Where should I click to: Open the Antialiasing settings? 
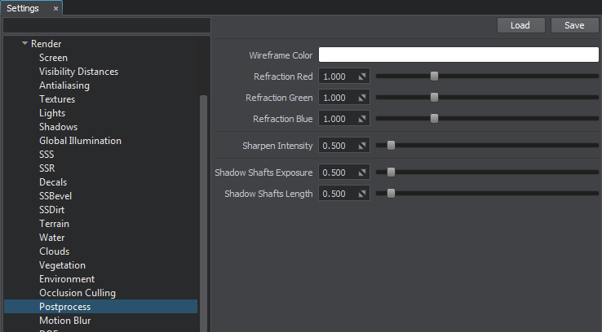point(64,85)
